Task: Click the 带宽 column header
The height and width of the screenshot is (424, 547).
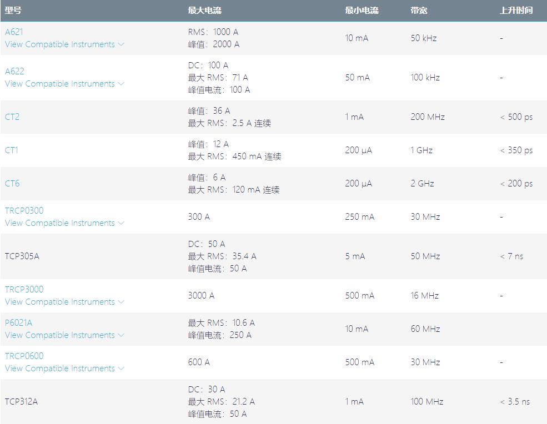Action: coord(419,11)
